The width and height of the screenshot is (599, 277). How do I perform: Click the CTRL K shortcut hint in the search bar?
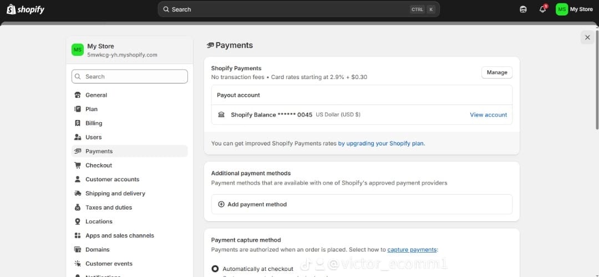pyautogui.click(x=423, y=9)
